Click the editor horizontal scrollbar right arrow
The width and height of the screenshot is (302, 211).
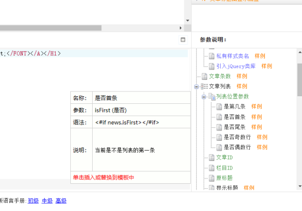(x=180, y=28)
